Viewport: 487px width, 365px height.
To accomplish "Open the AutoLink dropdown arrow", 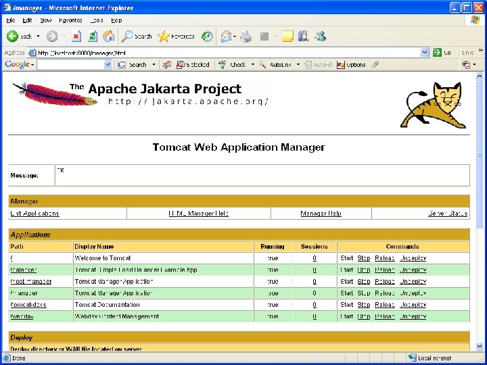I will [298, 65].
